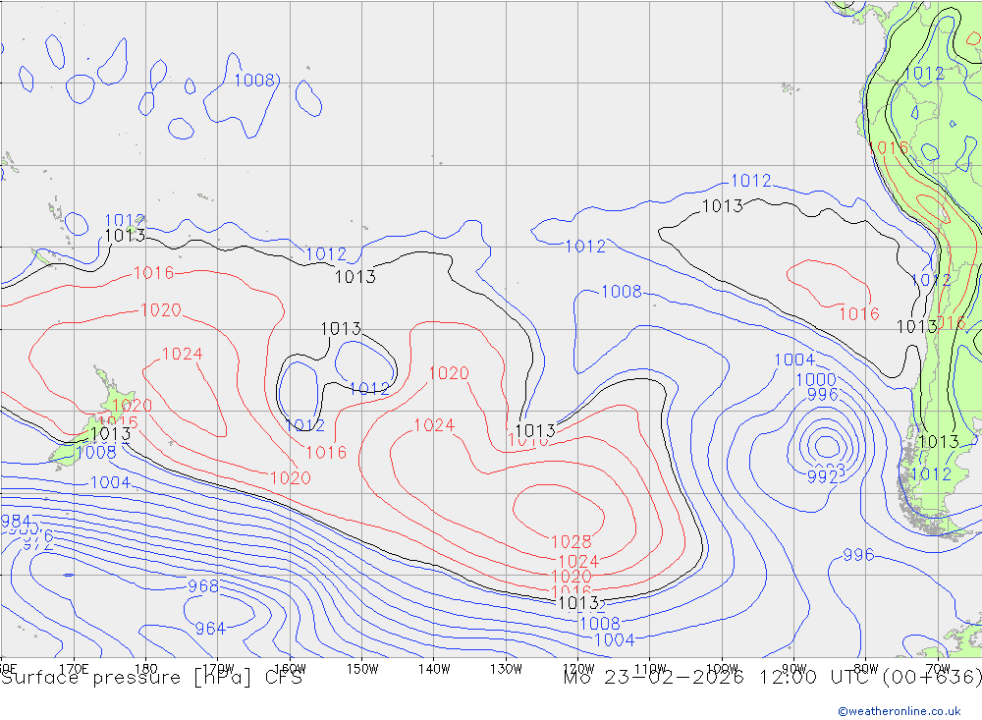The height and width of the screenshot is (720, 982).
Task: Click the 80W longitude label
Action: pos(866,668)
